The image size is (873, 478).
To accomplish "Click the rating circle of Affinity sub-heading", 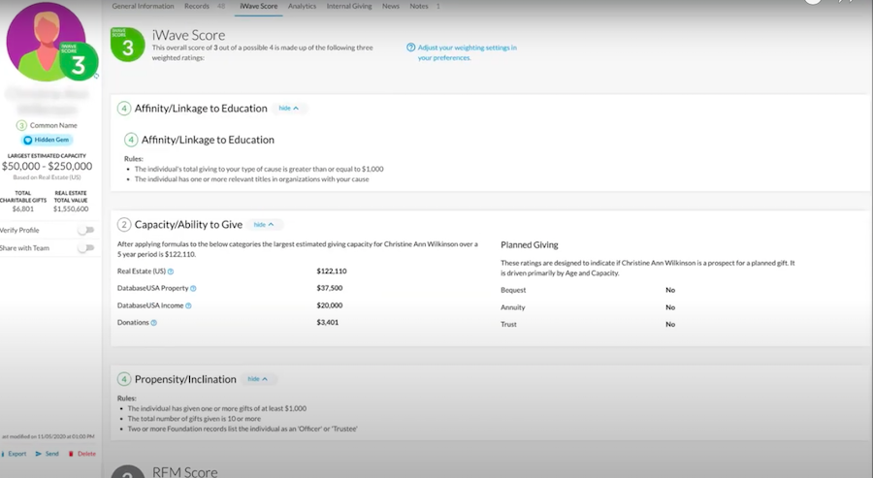I will (131, 140).
